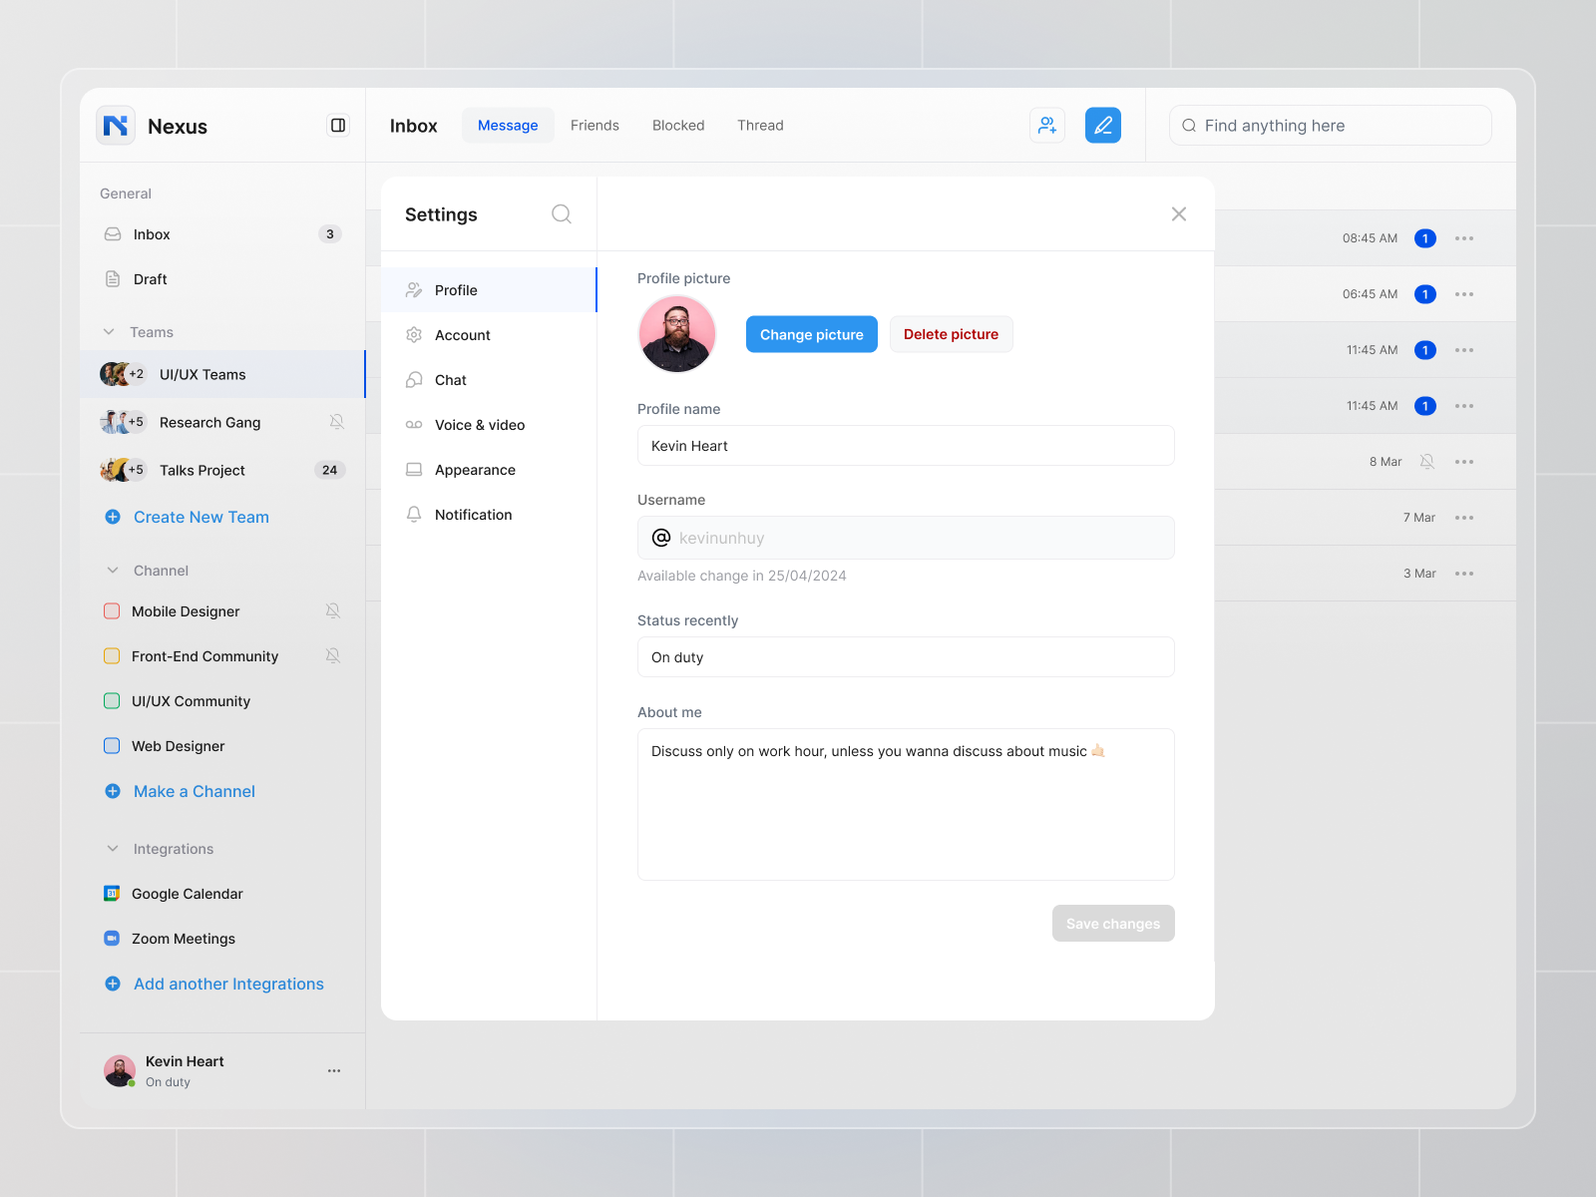Open the Thread tab
Viewport: 1596px width, 1197px height.
pos(760,125)
